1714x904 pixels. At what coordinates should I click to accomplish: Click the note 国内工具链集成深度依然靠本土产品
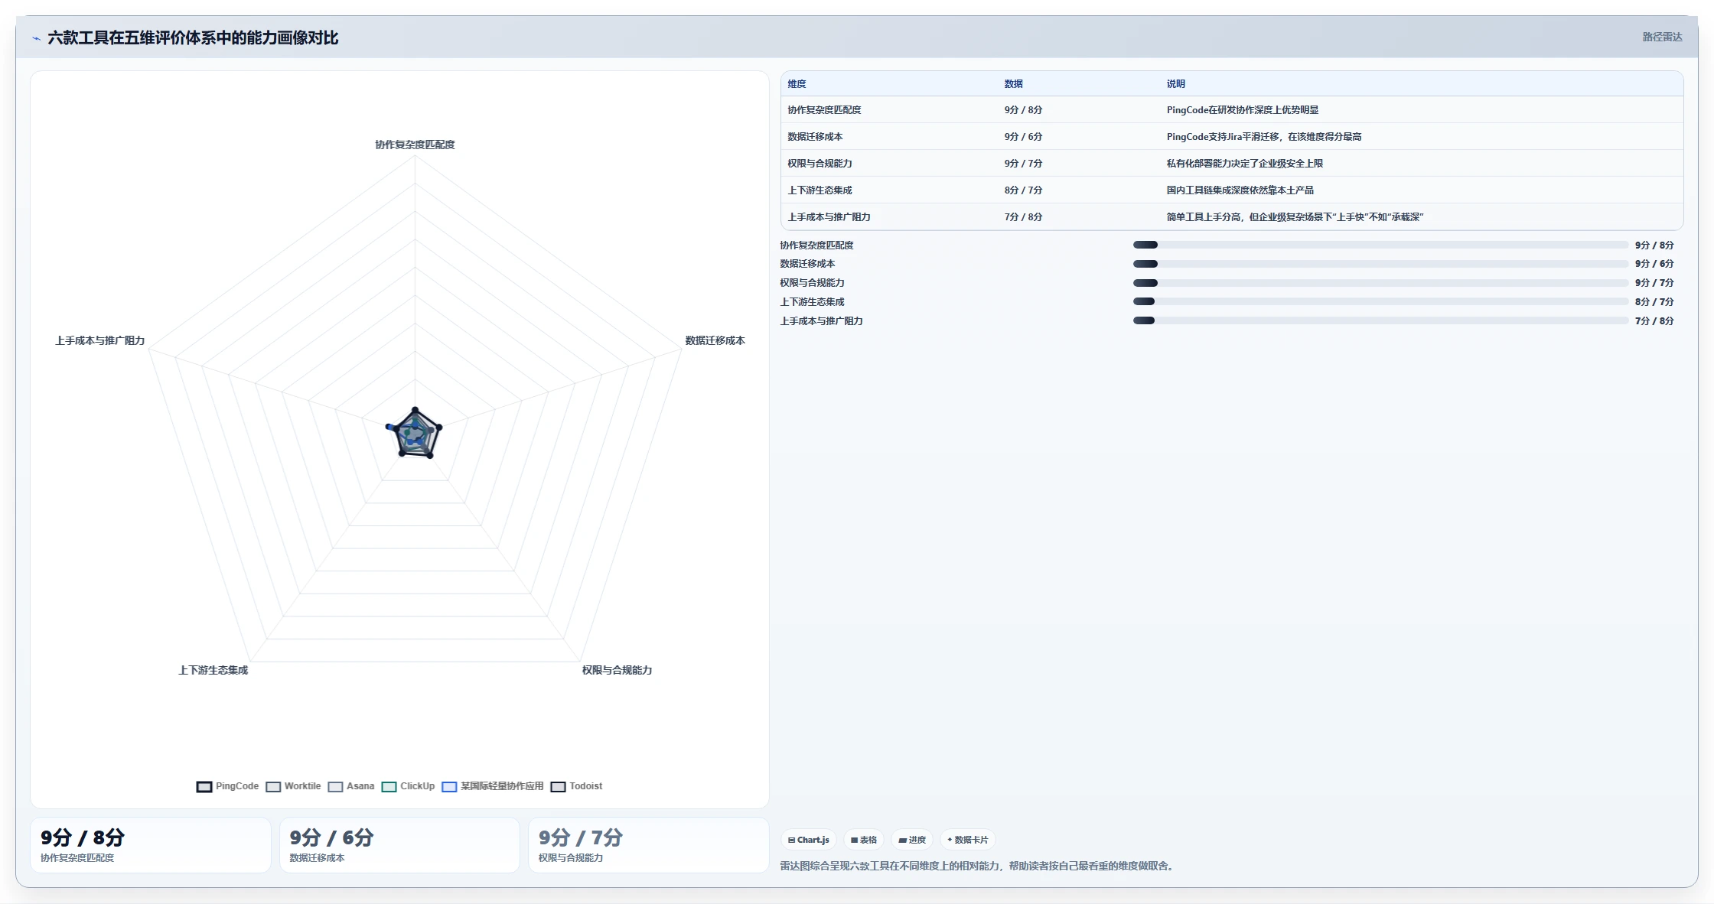1240,190
